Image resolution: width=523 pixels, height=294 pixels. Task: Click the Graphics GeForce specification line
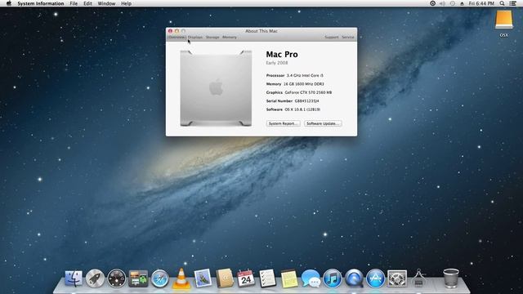tap(299, 92)
